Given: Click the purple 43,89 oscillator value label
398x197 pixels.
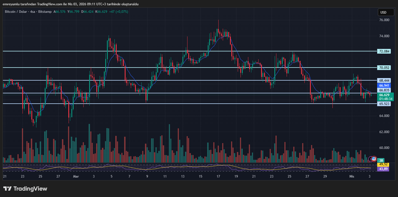Looking at the screenshot, I should 383,169.
